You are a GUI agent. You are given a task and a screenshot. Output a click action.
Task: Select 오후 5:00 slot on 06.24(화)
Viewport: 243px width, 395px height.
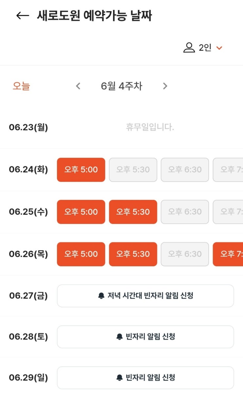click(81, 170)
